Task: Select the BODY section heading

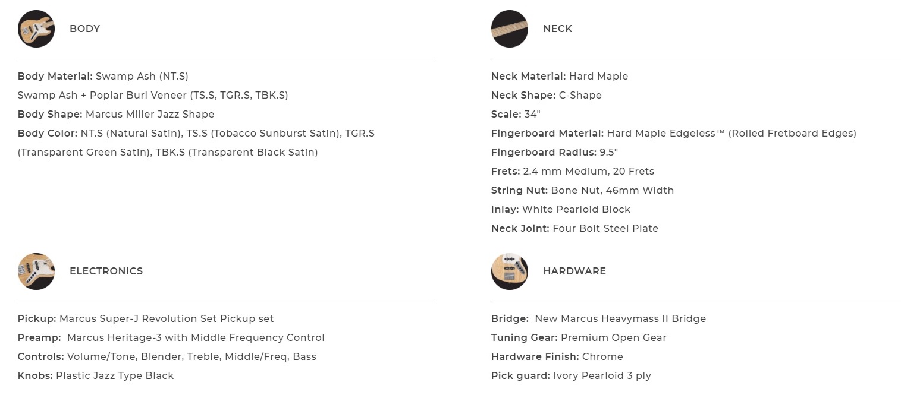Action: click(84, 29)
